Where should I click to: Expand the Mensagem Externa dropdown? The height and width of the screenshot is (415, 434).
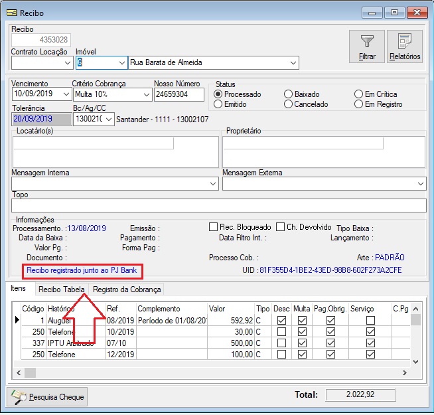click(421, 184)
